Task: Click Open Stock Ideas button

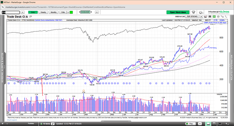Action: coord(178,12)
